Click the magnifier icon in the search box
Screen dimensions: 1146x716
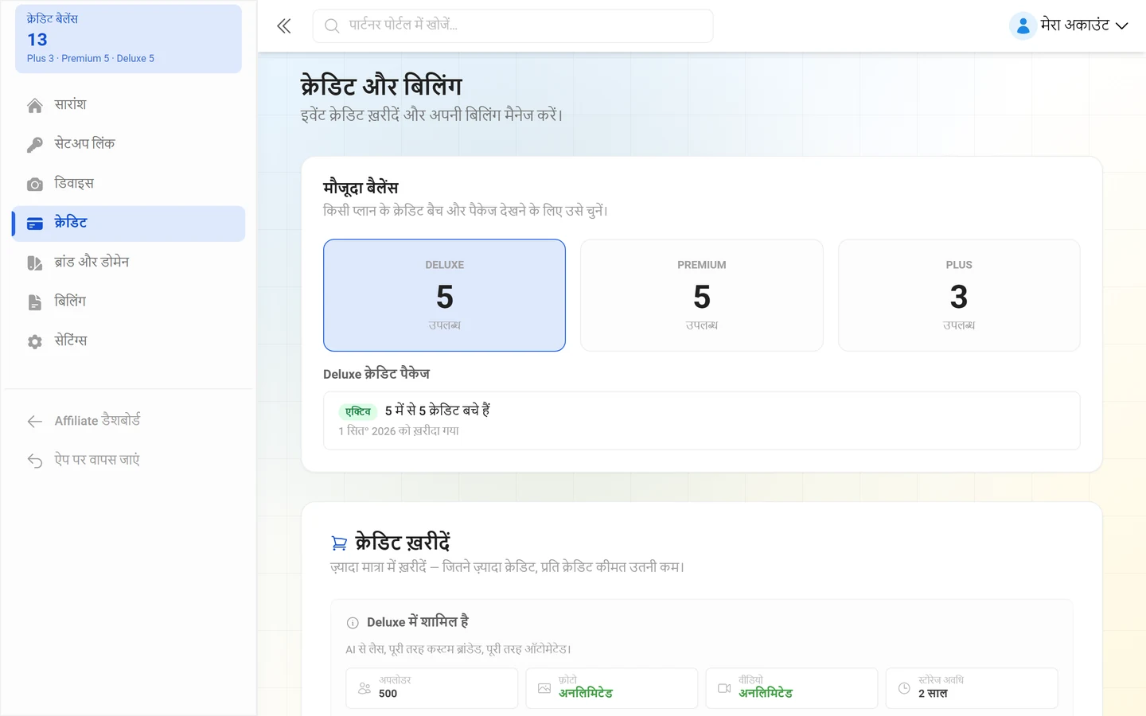(332, 26)
